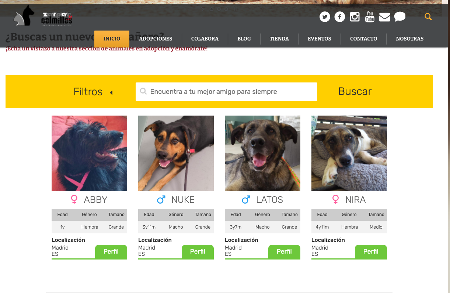This screenshot has width=450, height=293.
Task: Click the female symbol beside ABBY
Action: [x=74, y=200]
